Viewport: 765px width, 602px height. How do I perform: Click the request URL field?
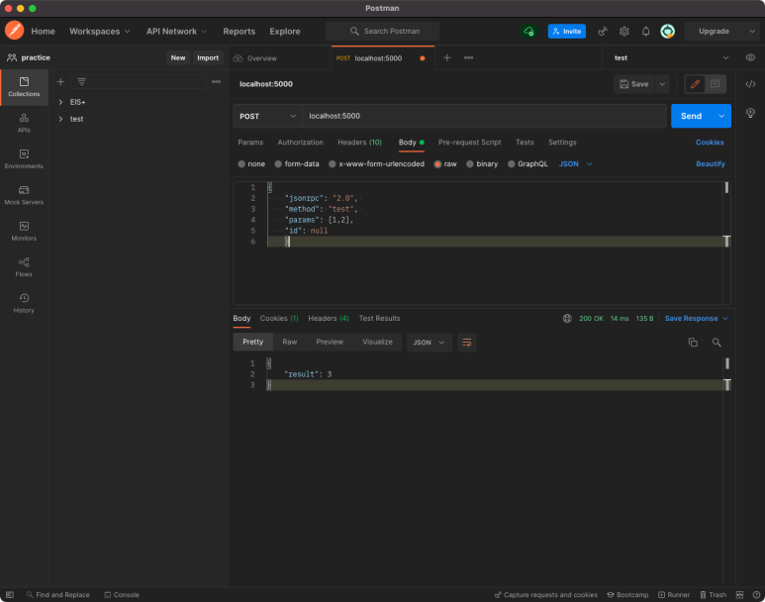[484, 116]
